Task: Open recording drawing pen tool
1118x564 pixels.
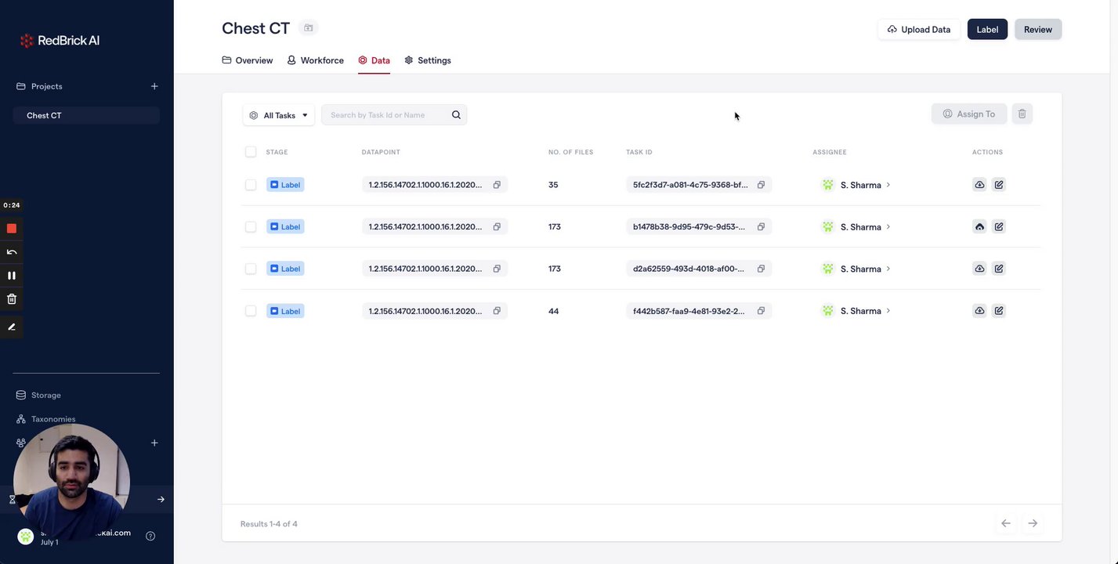Action: pyautogui.click(x=12, y=327)
